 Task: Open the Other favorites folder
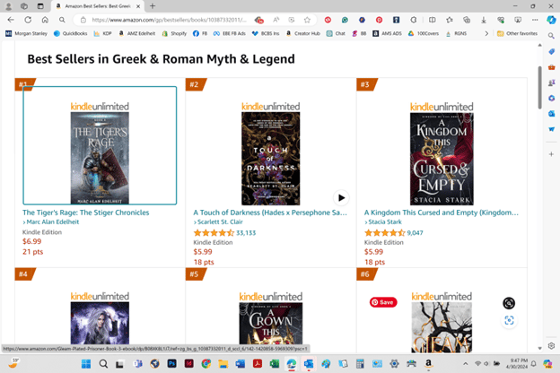pyautogui.click(x=517, y=33)
